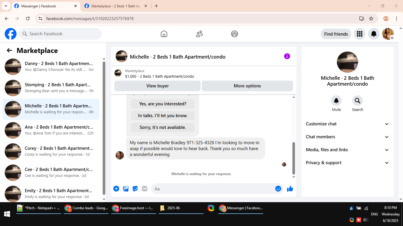Open the Stomping Bear conversation

click(51, 88)
